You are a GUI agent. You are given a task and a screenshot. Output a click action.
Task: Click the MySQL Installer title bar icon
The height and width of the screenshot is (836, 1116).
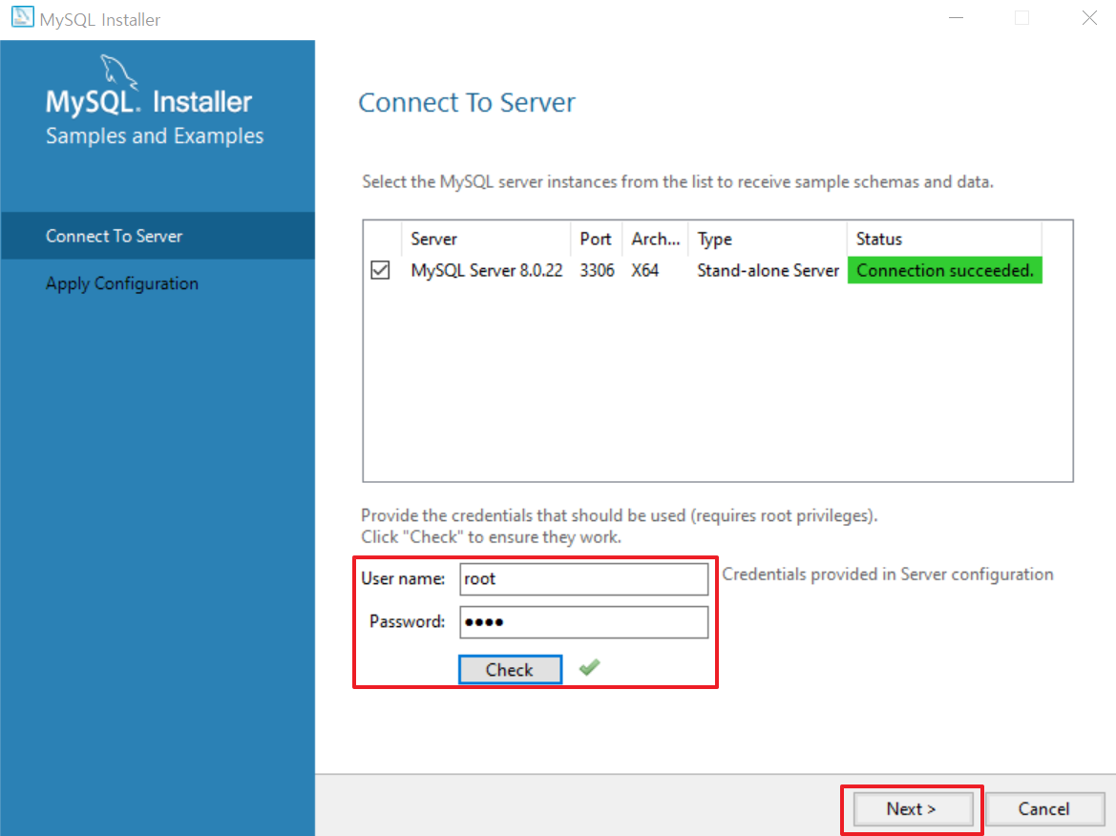pyautogui.click(x=21, y=17)
